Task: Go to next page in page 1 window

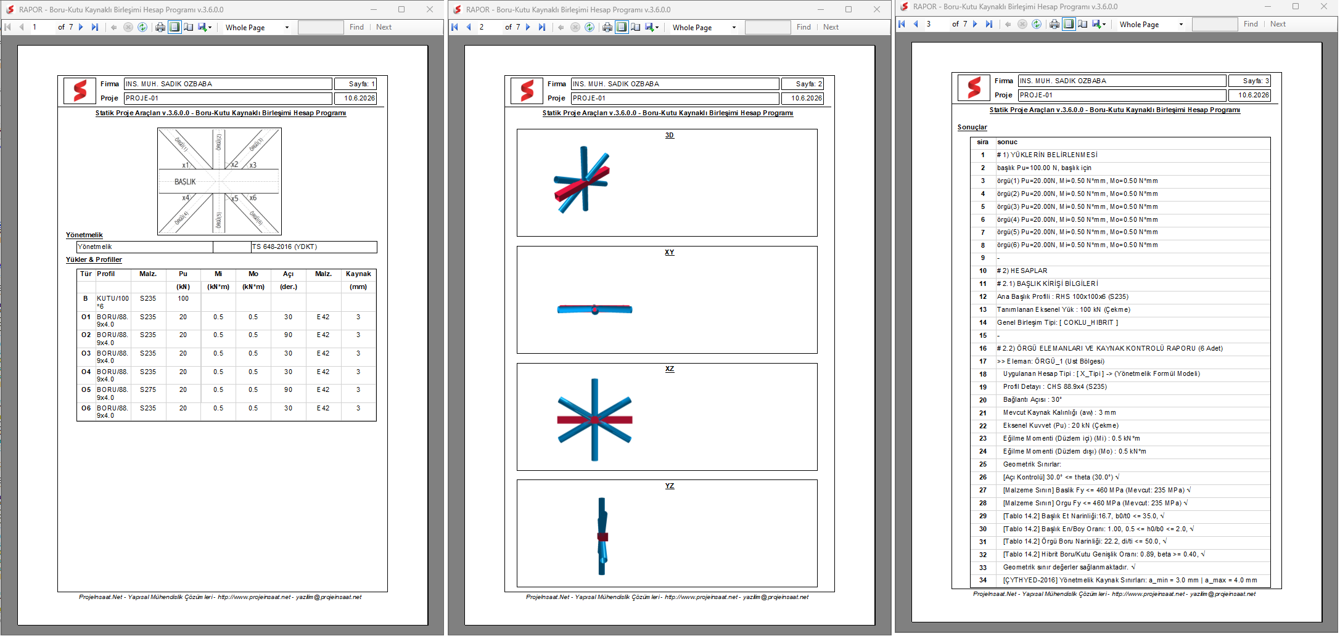Action: [x=81, y=27]
